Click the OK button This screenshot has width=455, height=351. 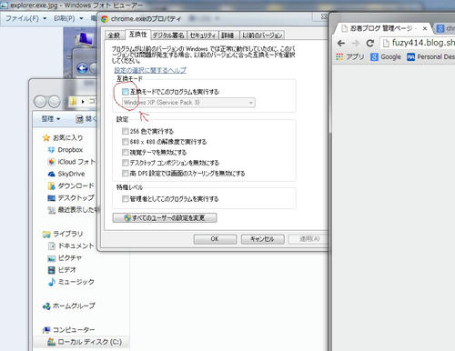click(x=215, y=239)
